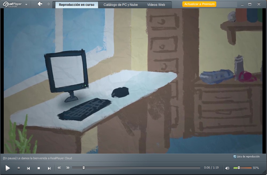Click the window resize grip corner

pos(264,172)
